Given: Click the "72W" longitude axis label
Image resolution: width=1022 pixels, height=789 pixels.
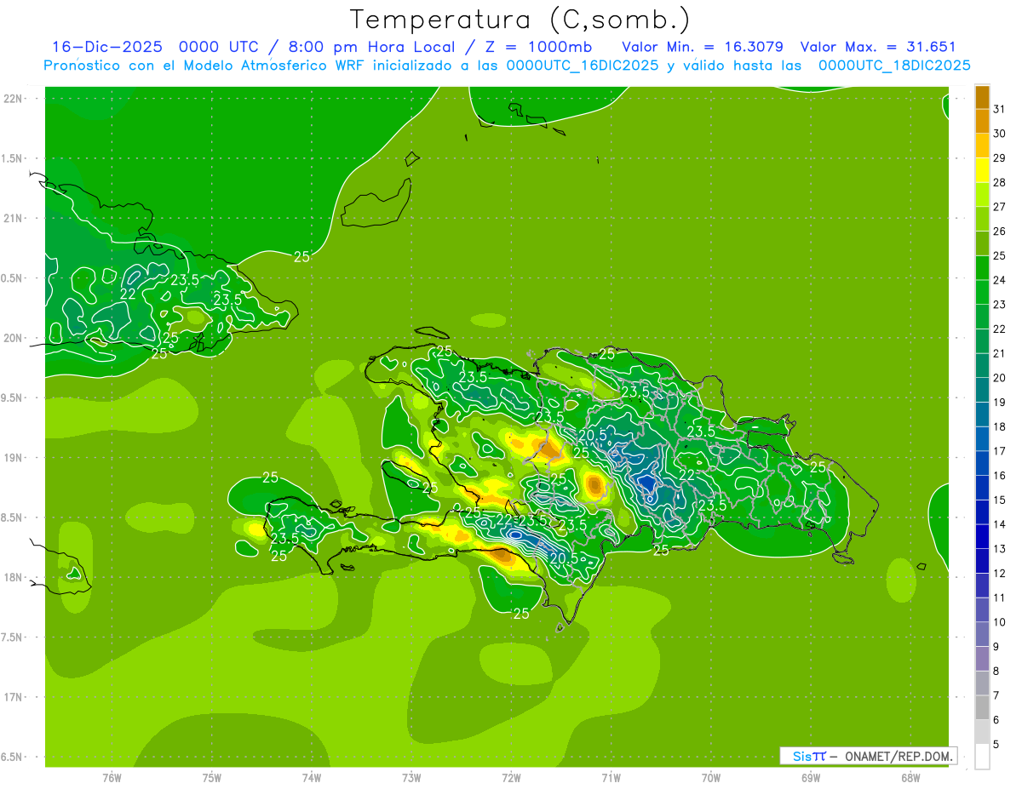Looking at the screenshot, I should tap(511, 777).
